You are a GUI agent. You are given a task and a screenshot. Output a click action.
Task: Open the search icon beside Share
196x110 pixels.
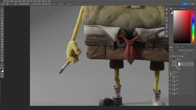point(190,4)
